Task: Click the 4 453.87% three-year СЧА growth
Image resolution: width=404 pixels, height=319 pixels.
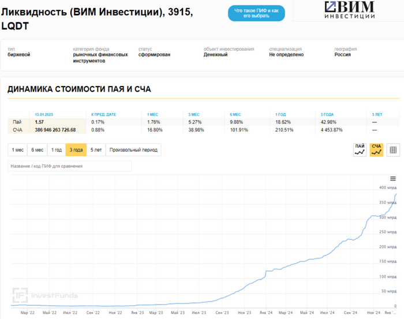Action: coord(332,130)
